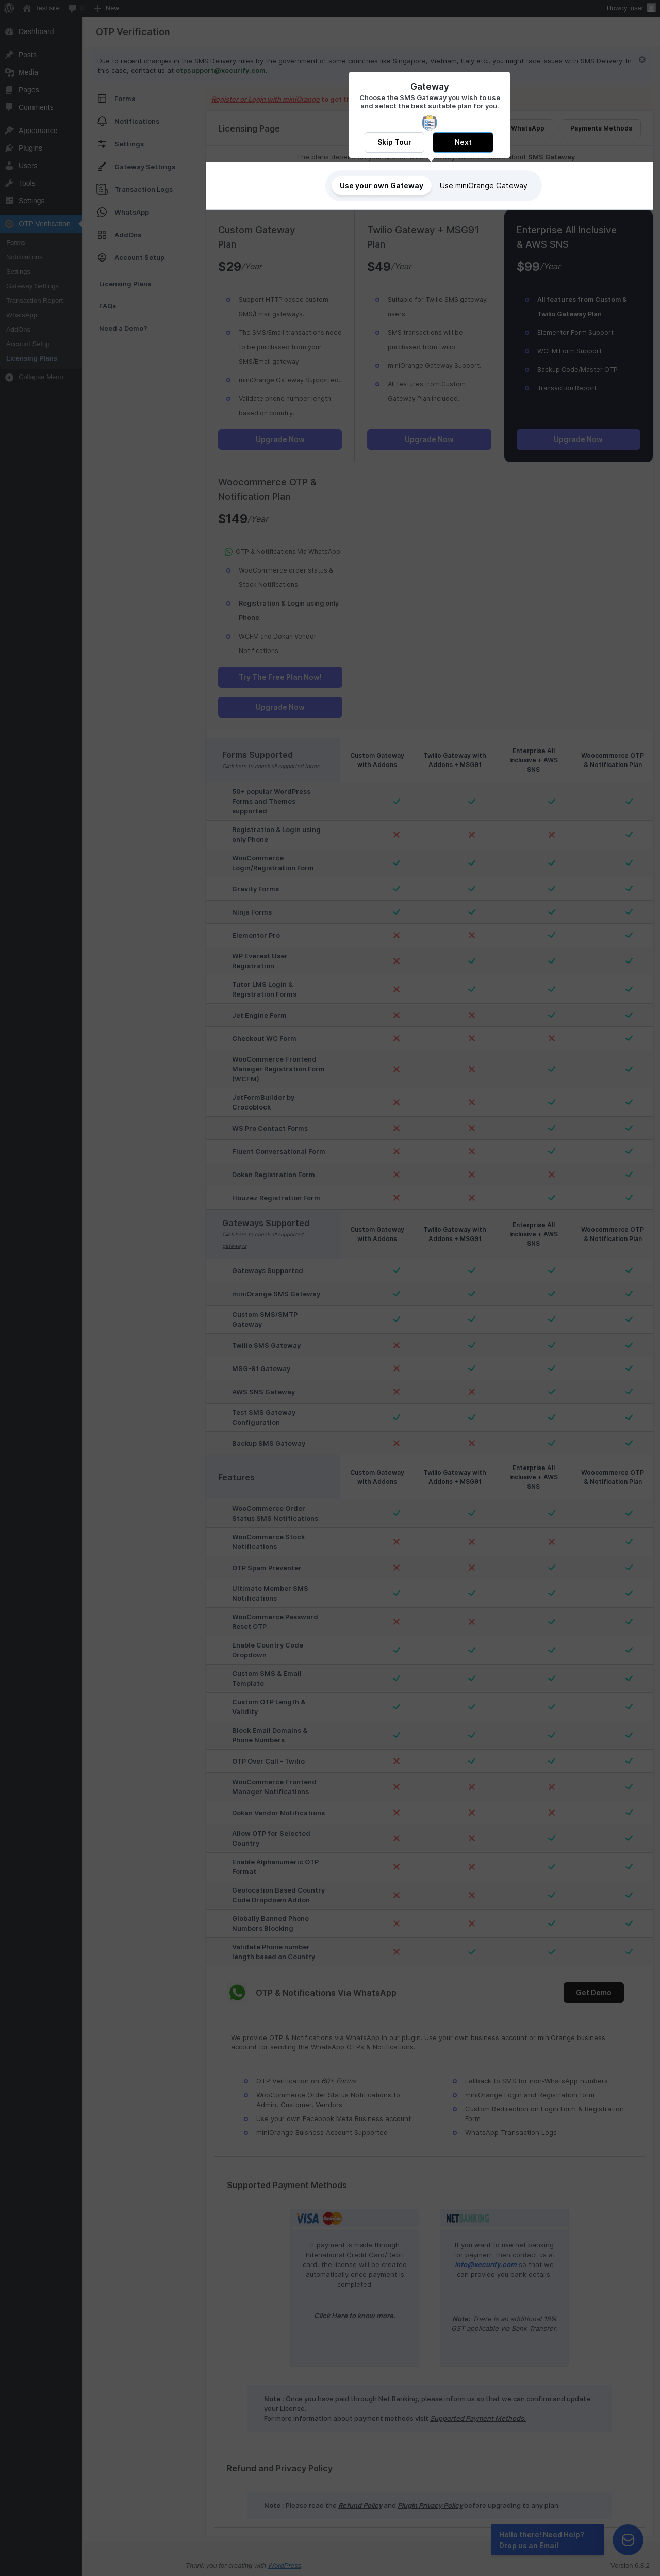Click Next in the Gateway tour popup

click(463, 142)
